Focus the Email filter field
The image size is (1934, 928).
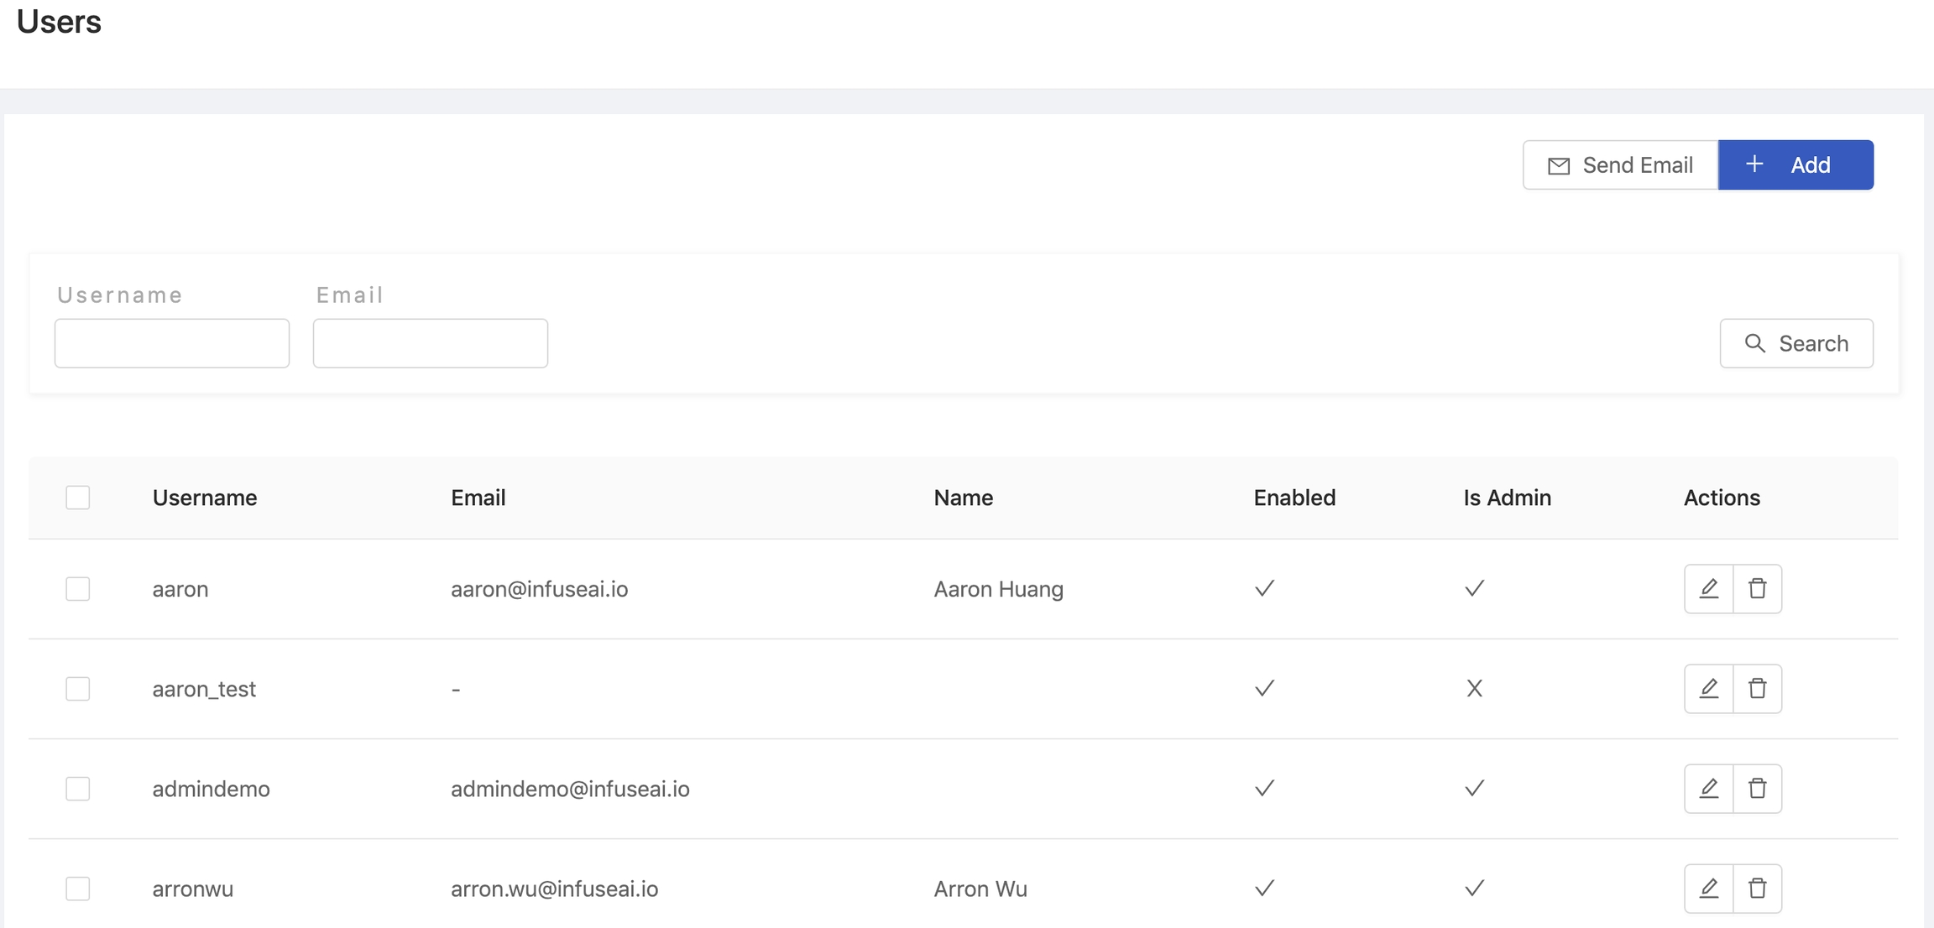[x=431, y=343]
